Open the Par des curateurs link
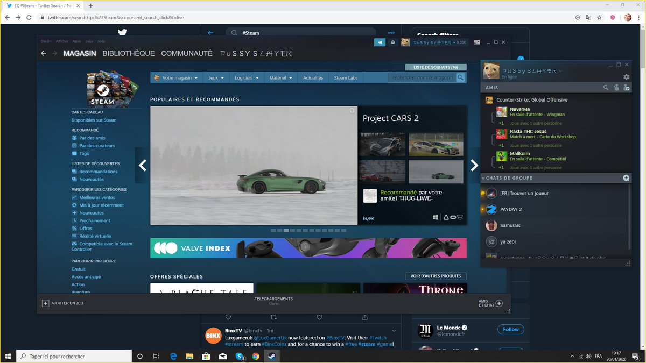Image resolution: width=646 pixels, height=363 pixels. point(97,145)
